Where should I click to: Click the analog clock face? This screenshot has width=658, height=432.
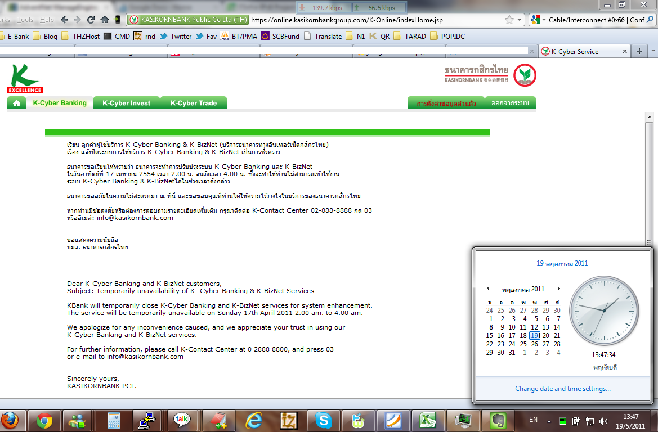pyautogui.click(x=604, y=310)
